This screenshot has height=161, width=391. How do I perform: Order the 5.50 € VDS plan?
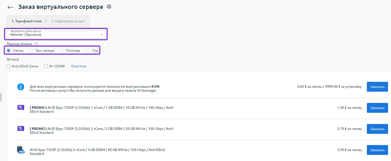coord(377,150)
